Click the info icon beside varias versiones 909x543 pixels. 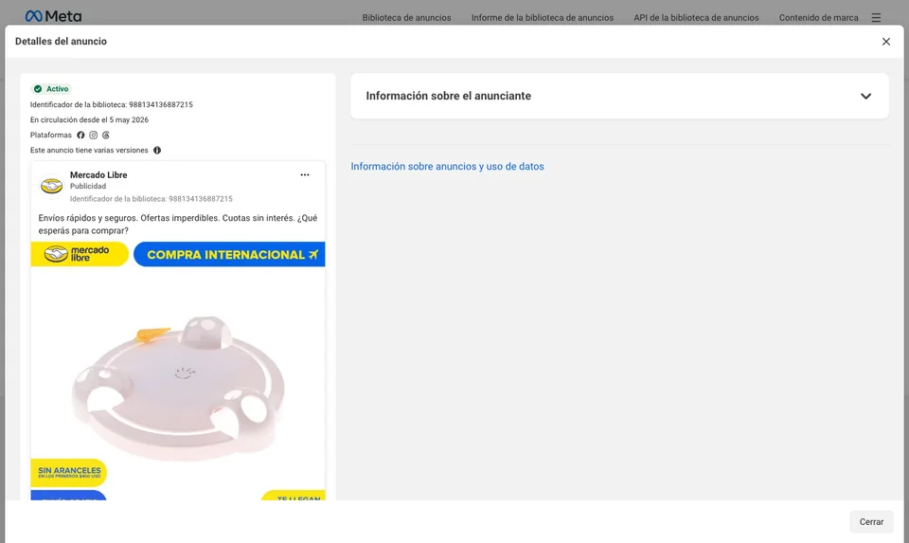[157, 151]
